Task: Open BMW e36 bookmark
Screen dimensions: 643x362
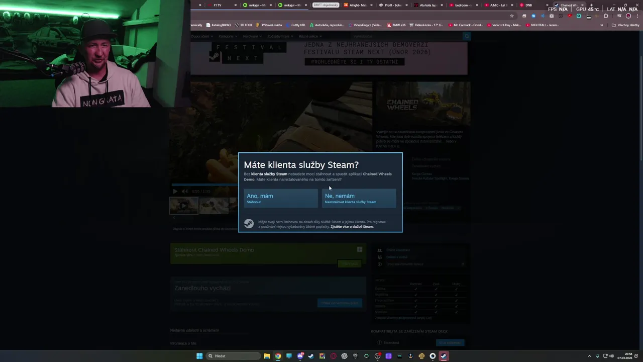Action: 396,25
